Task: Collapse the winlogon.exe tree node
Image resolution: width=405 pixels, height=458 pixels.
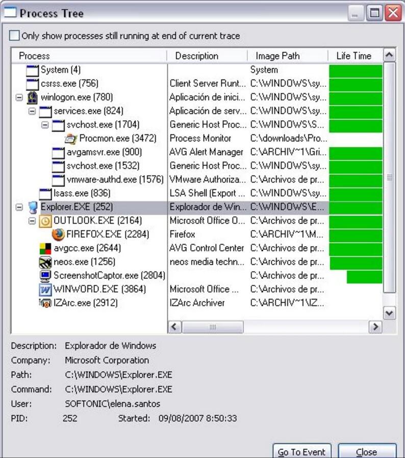Action: click(x=19, y=97)
